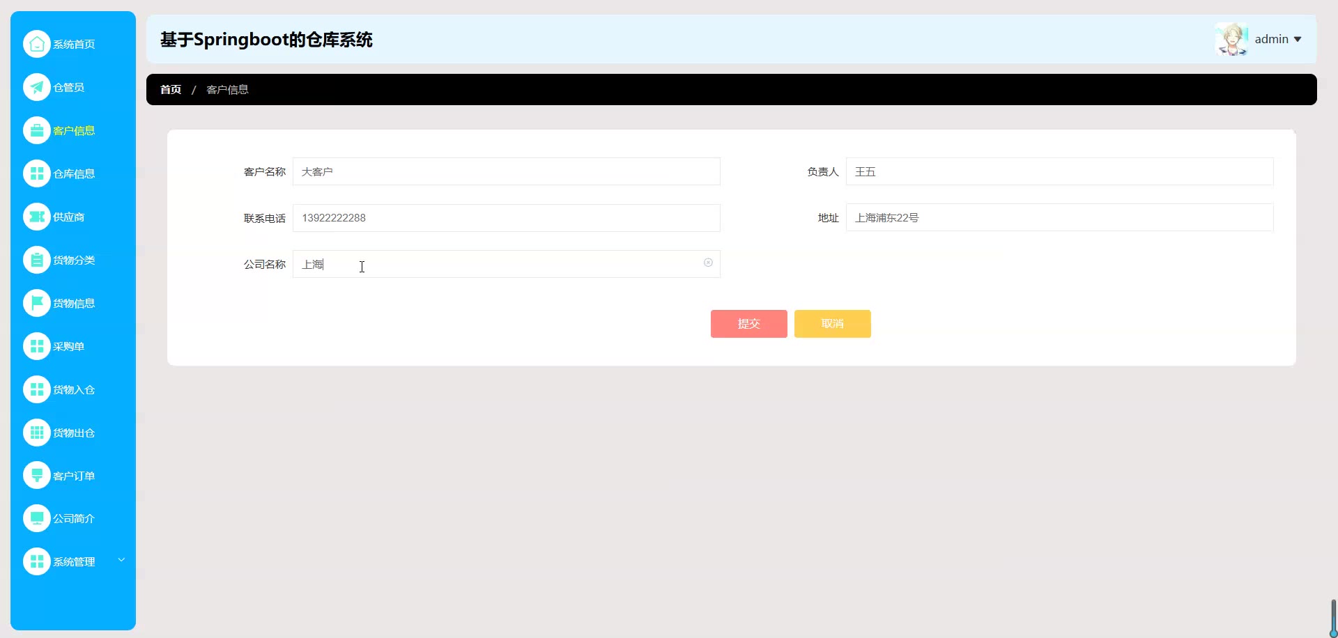
Task: Submit the form with 提交 button
Action: click(749, 324)
